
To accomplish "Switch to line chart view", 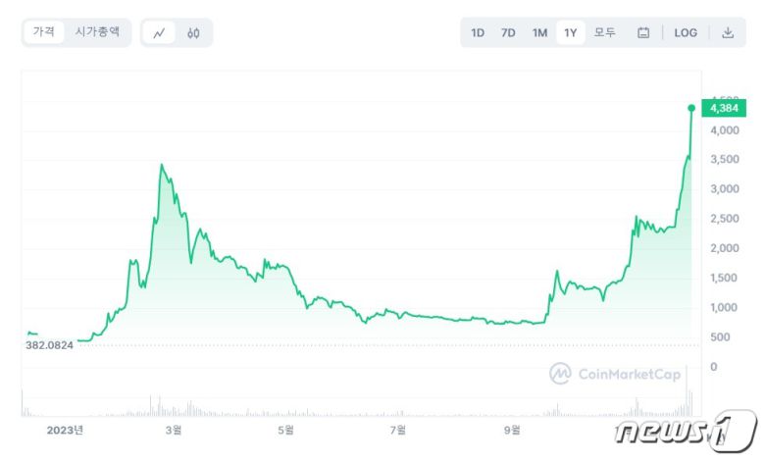I will coord(159,32).
